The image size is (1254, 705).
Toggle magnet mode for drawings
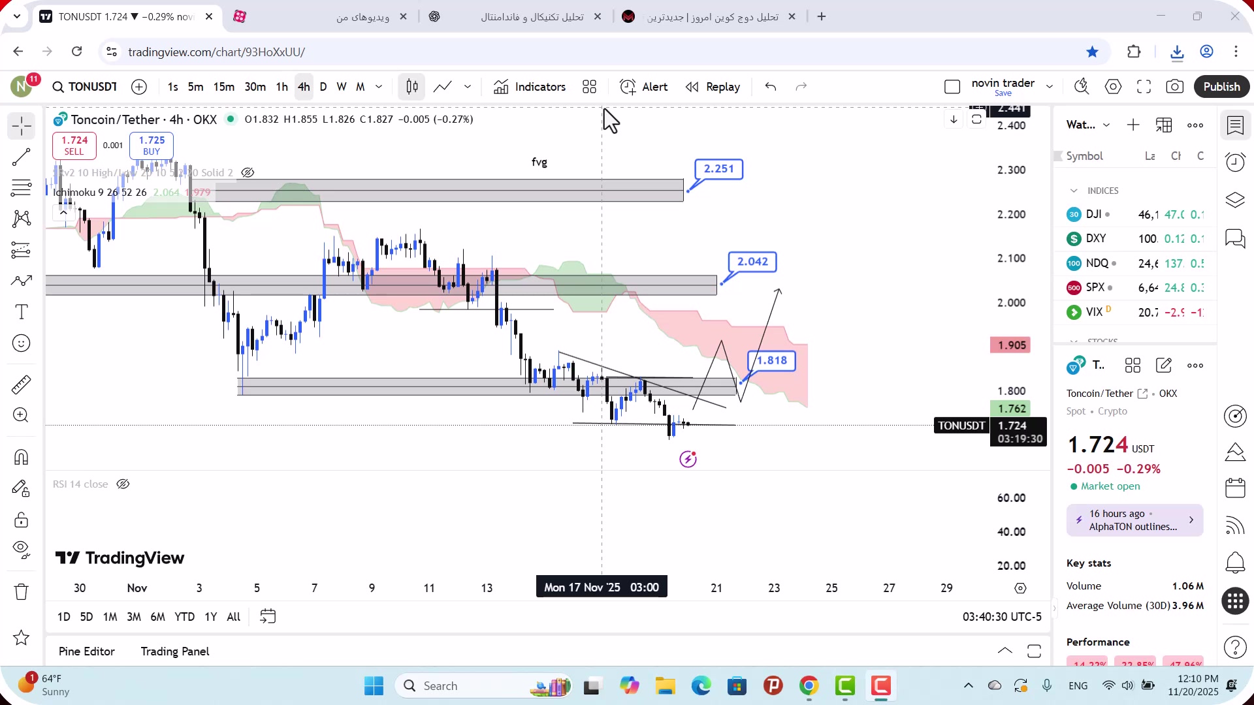[x=22, y=457]
